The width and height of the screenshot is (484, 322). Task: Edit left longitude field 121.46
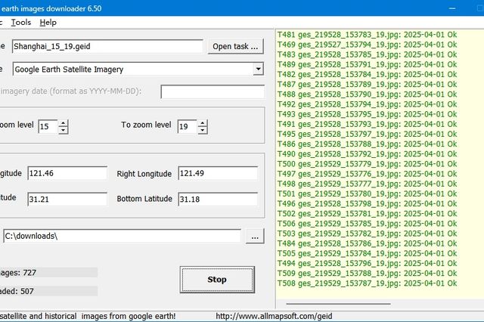67,173
